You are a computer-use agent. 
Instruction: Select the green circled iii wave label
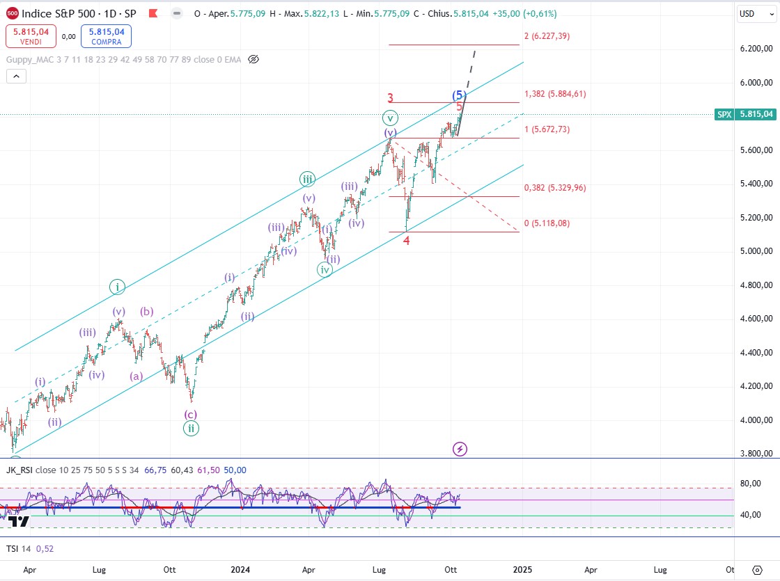307,179
